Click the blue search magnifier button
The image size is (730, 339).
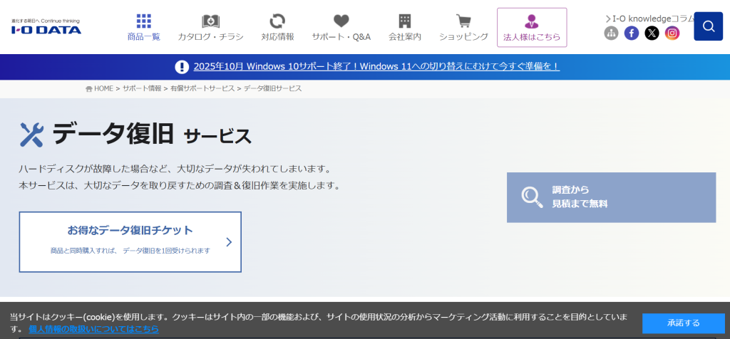point(708,26)
